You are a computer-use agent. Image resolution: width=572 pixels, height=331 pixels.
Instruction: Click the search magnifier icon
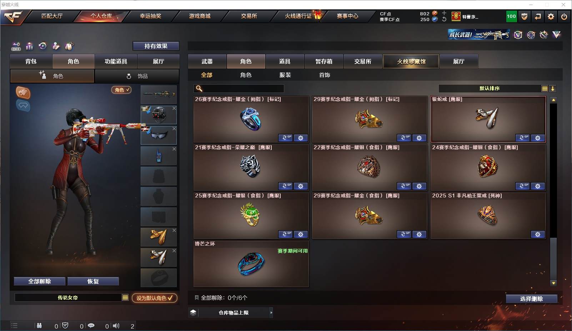[199, 89]
